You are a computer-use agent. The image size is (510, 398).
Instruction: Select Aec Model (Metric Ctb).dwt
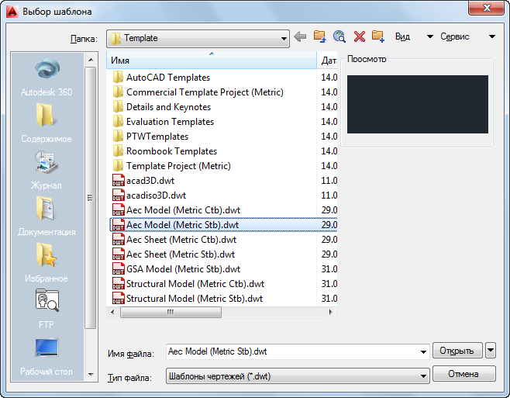pyautogui.click(x=183, y=210)
